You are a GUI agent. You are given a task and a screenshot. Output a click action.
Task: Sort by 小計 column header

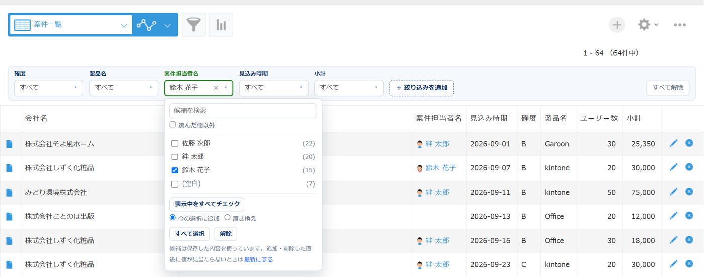point(634,118)
